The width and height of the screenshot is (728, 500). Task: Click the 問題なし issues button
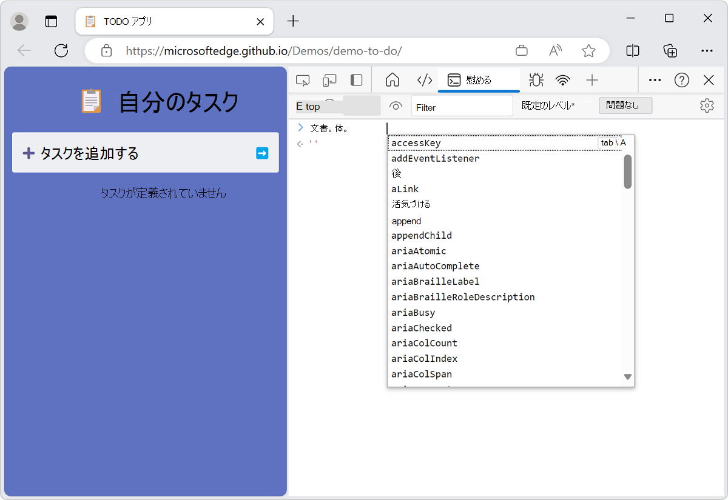pos(625,105)
